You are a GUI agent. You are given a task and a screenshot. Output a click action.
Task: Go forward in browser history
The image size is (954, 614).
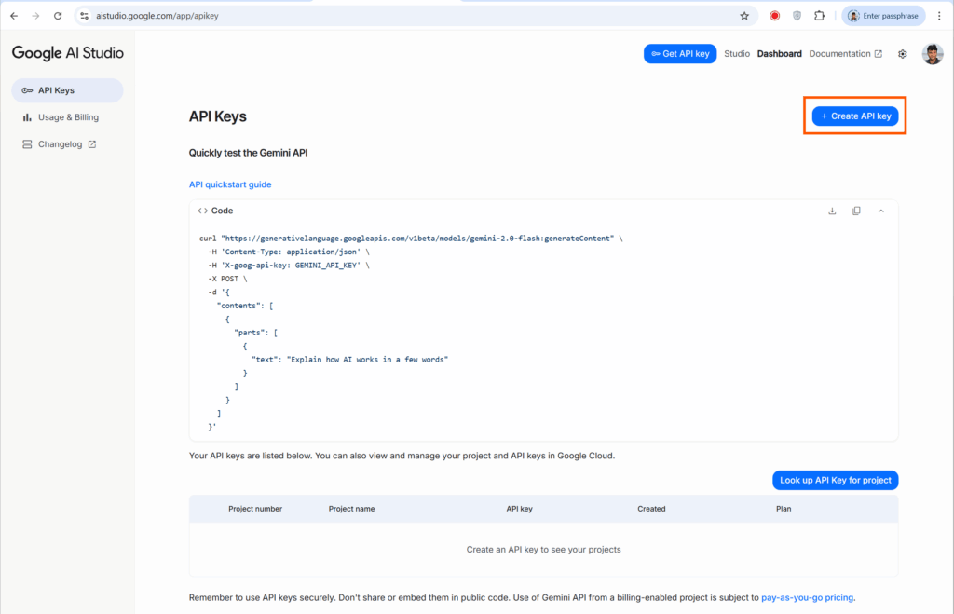coord(36,16)
